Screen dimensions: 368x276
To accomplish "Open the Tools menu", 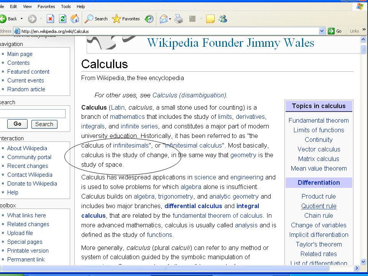I will click(66, 7).
